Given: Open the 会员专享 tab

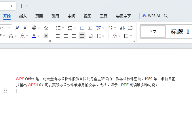Looking at the screenshot, I should click(x=123, y=16).
